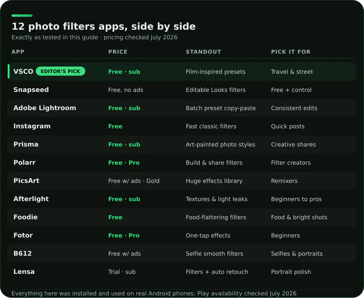Click 'Free + control' pick text
The image size is (364, 298).
click(x=291, y=90)
